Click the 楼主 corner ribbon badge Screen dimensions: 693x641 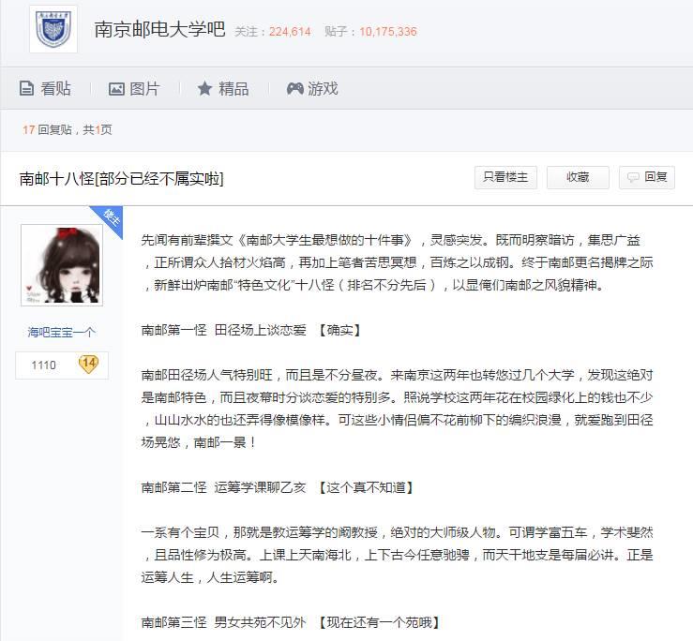click(110, 218)
